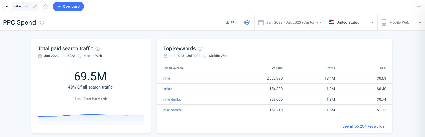This screenshot has width=425, height=137.
Task: Click the From last month label
Action: click(x=95, y=99)
